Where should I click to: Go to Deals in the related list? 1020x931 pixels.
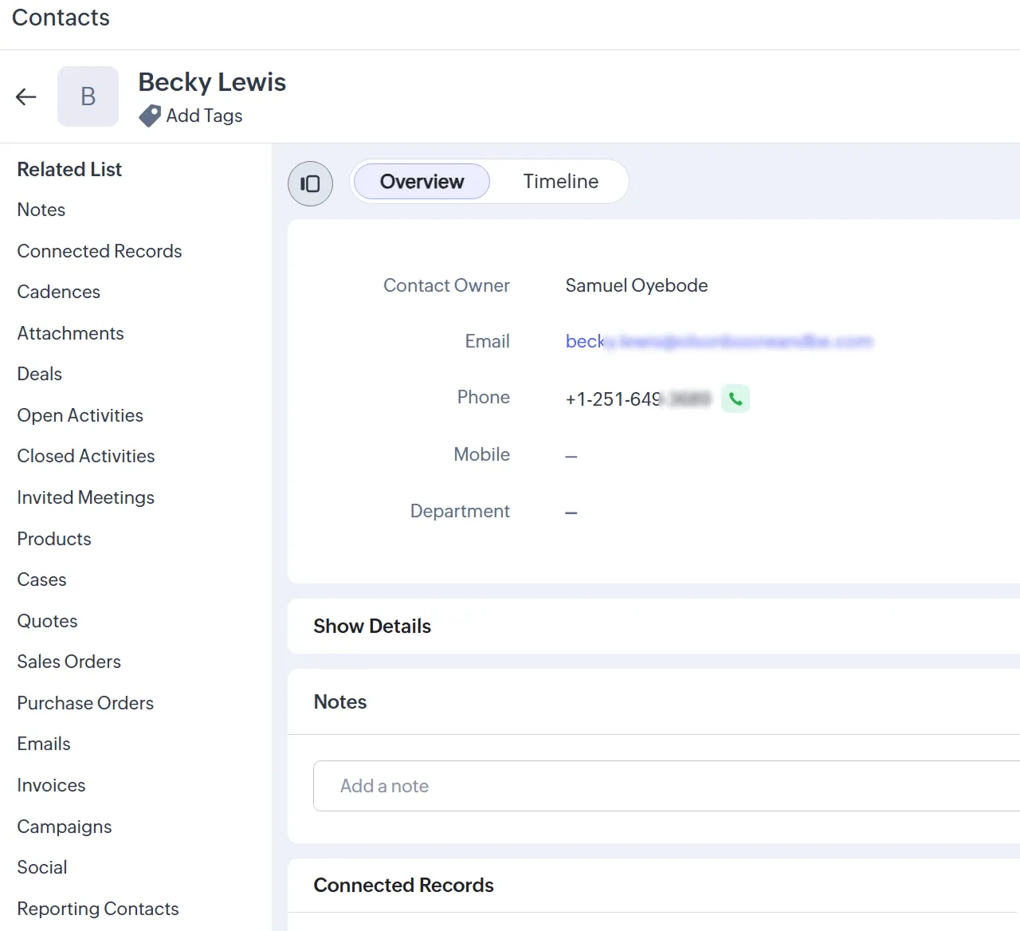(x=40, y=374)
